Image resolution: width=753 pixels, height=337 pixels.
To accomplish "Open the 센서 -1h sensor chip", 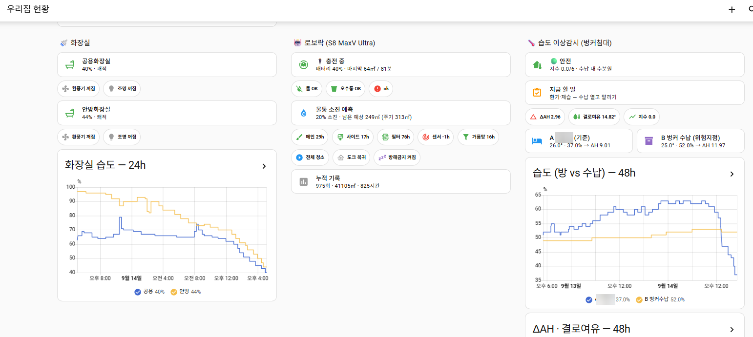I will pos(436,137).
